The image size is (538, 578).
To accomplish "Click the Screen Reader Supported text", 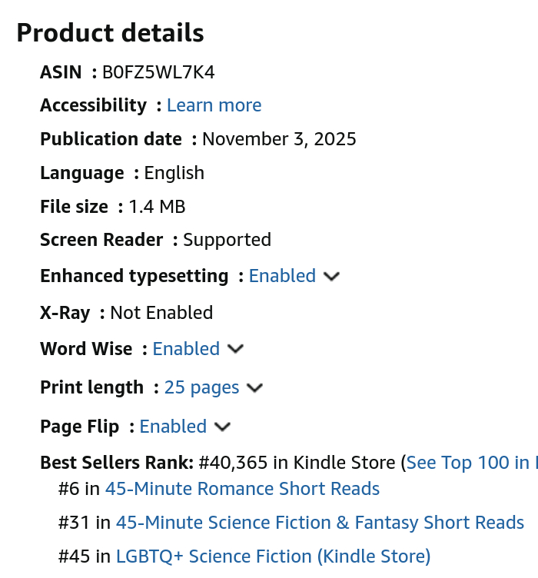I will point(227,240).
